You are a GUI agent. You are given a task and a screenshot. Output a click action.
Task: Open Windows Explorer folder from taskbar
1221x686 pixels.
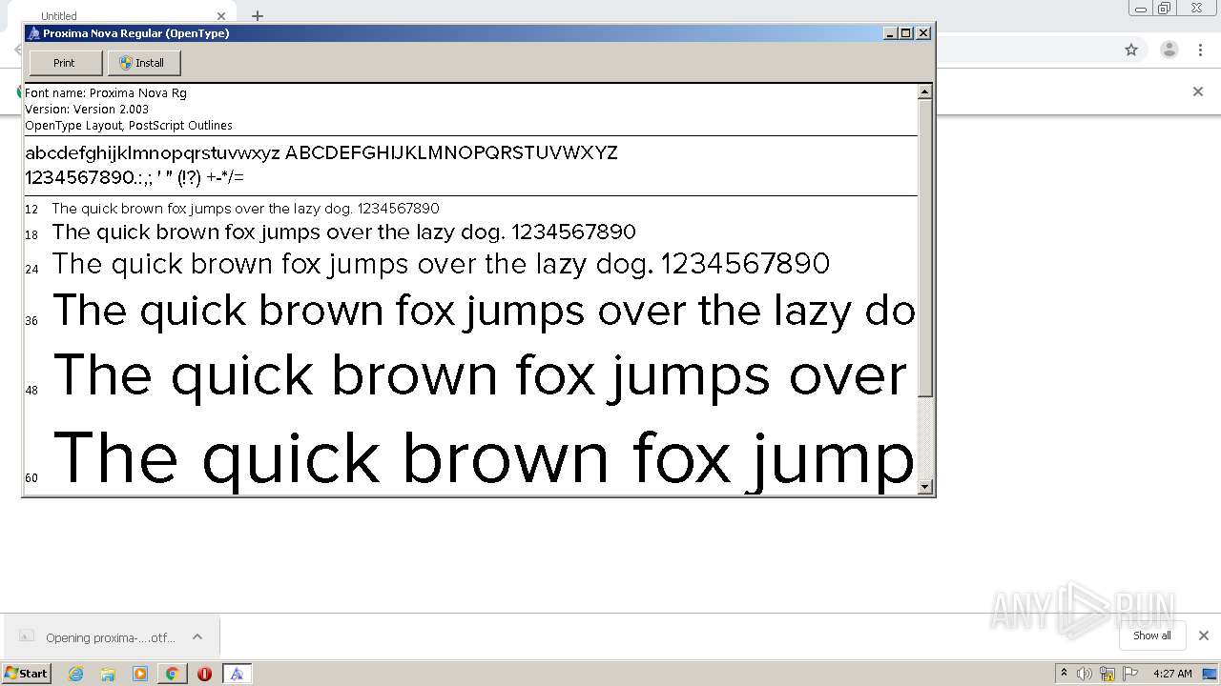[x=108, y=674]
